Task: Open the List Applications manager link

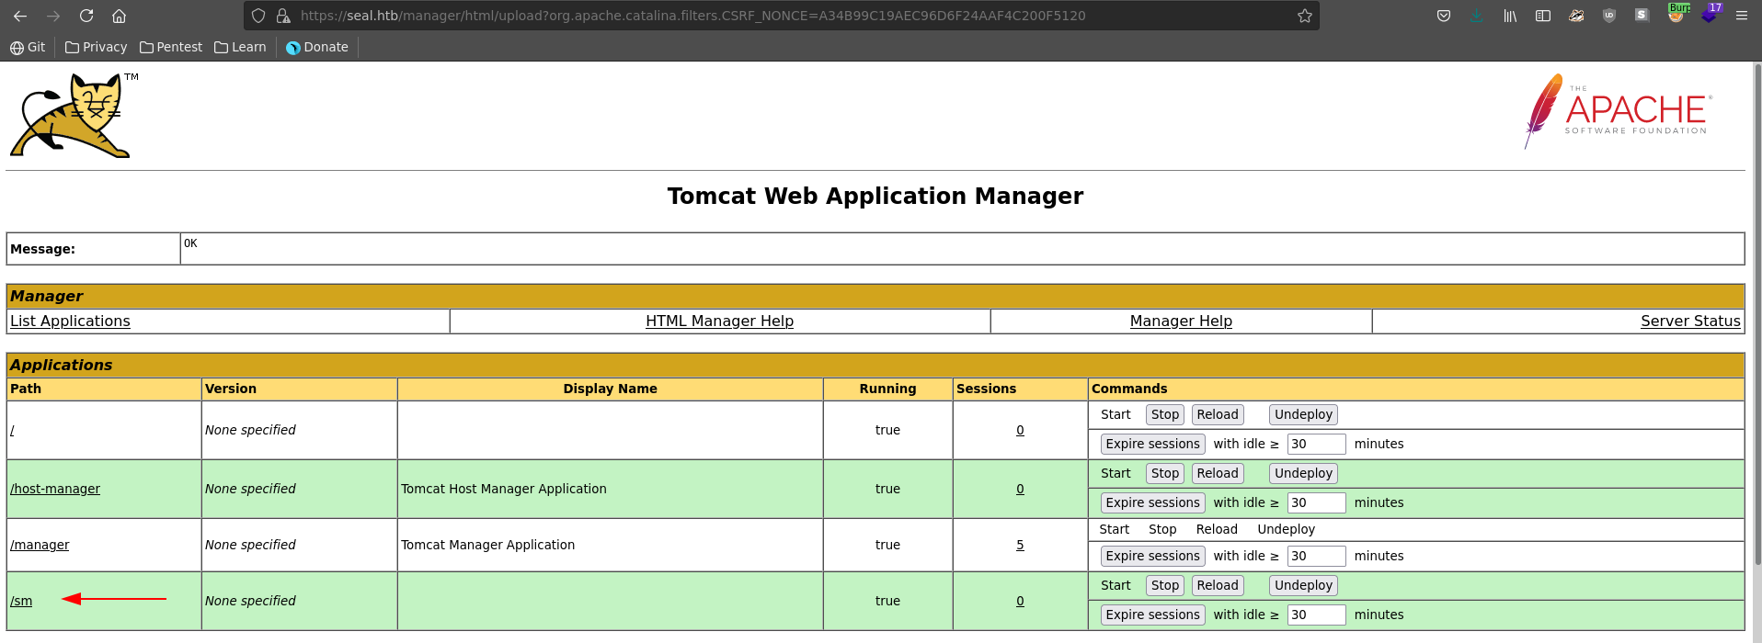Action: coord(70,321)
